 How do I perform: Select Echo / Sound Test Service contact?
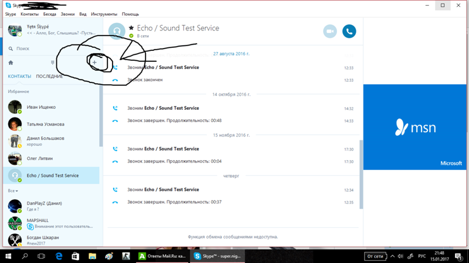coord(51,175)
